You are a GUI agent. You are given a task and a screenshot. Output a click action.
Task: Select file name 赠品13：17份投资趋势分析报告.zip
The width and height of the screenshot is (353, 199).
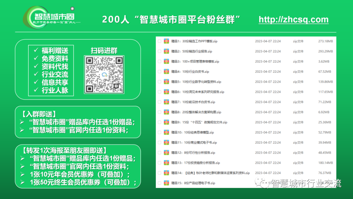point(196,163)
